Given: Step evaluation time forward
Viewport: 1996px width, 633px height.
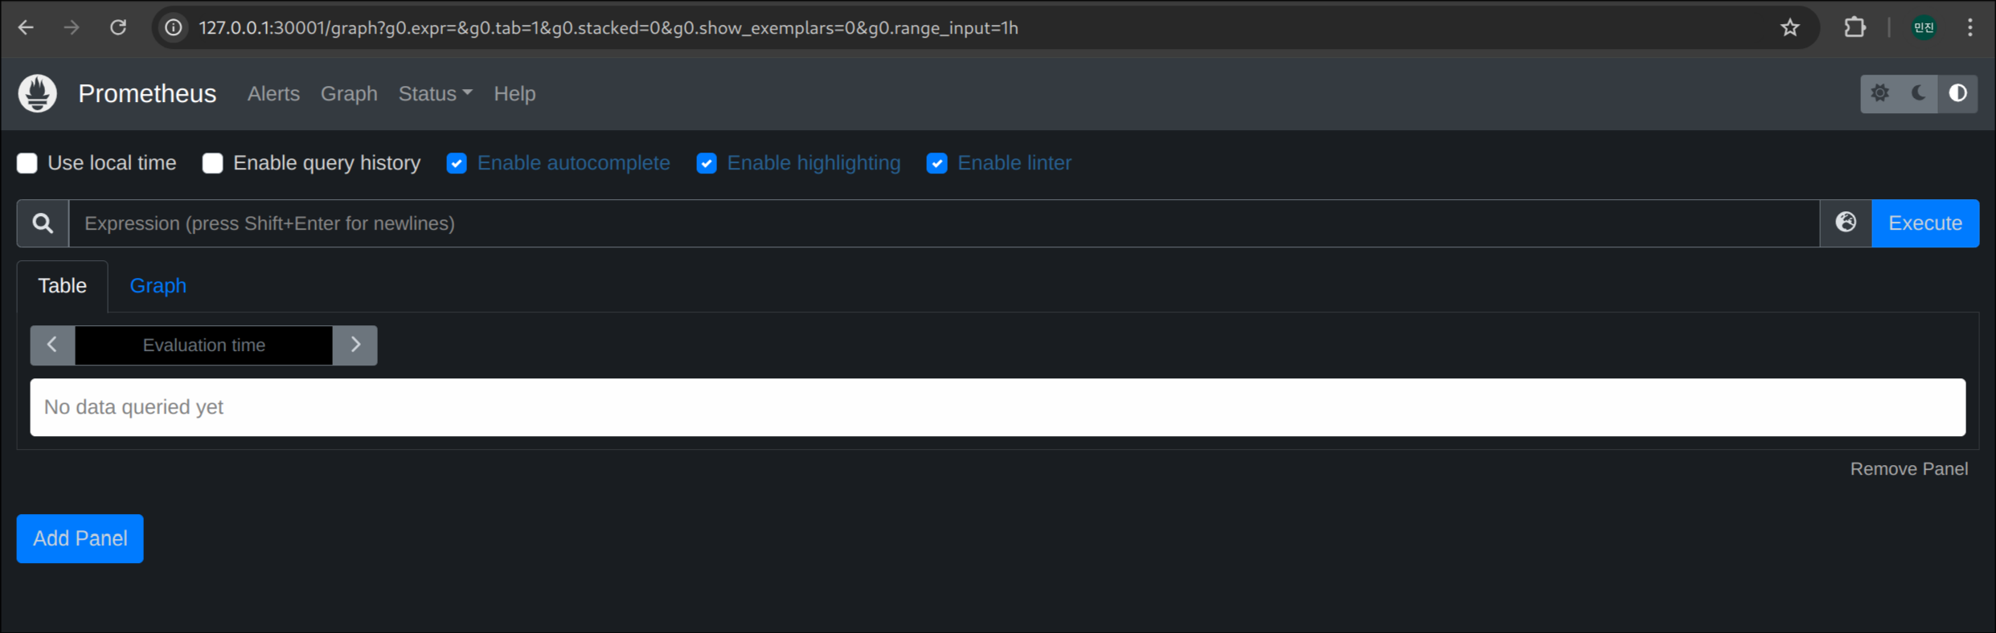Looking at the screenshot, I should [x=355, y=345].
